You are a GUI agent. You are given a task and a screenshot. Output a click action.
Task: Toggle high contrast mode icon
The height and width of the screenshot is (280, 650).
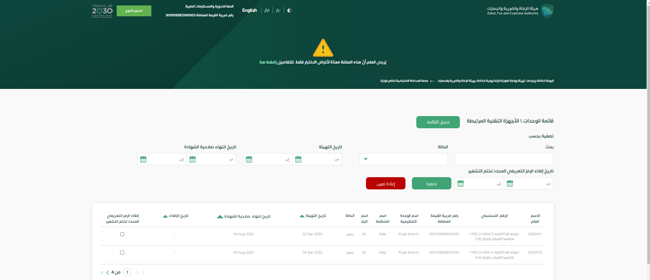[x=289, y=11]
